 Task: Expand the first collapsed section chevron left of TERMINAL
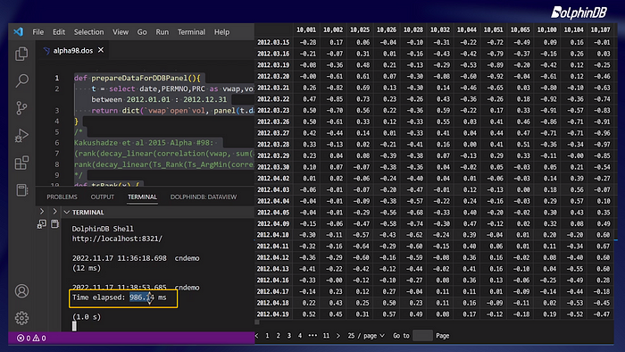click(42, 211)
